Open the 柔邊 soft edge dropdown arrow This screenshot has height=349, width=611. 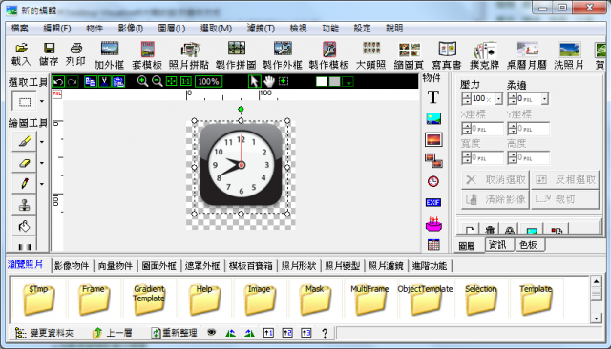[x=545, y=99]
